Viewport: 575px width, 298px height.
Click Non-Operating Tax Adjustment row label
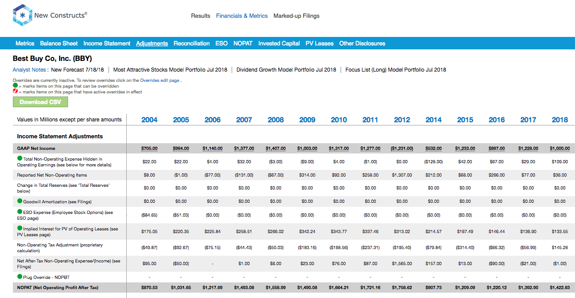coord(60,248)
